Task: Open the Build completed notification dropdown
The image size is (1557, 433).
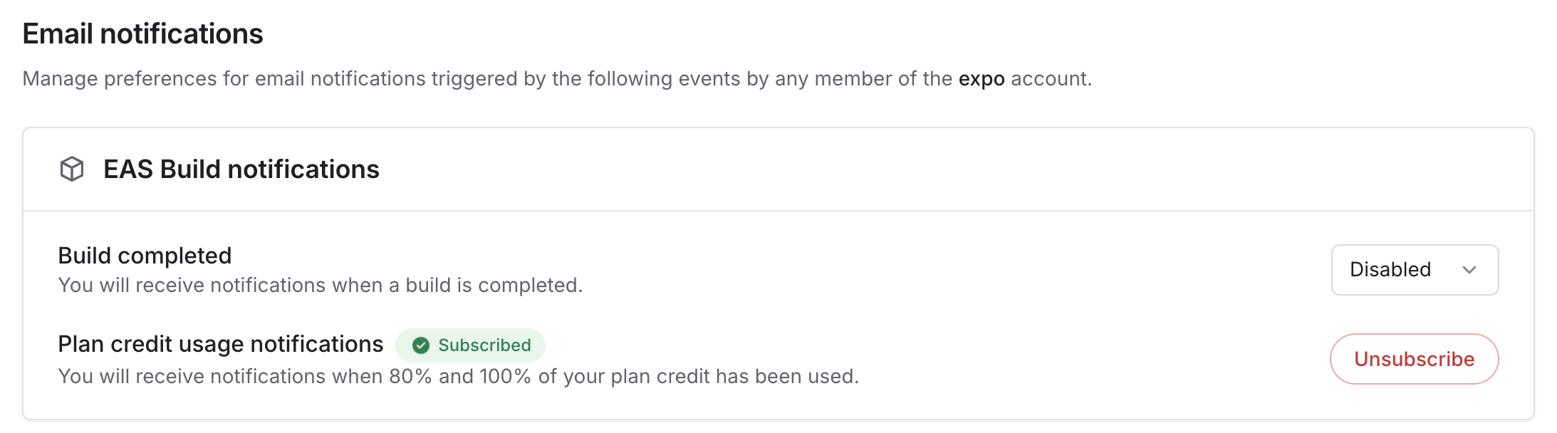Action: 1414,270
